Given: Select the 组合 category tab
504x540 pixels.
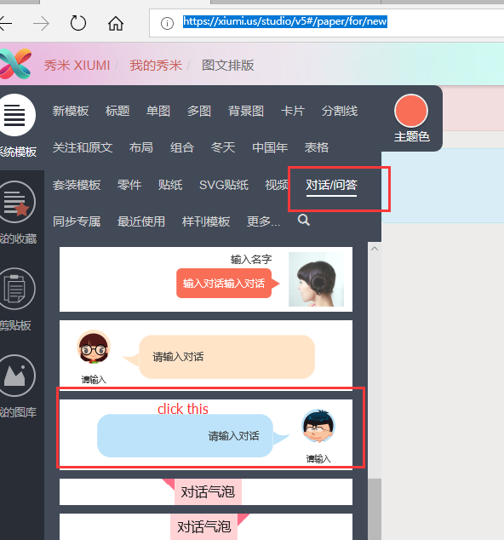Looking at the screenshot, I should (x=182, y=147).
